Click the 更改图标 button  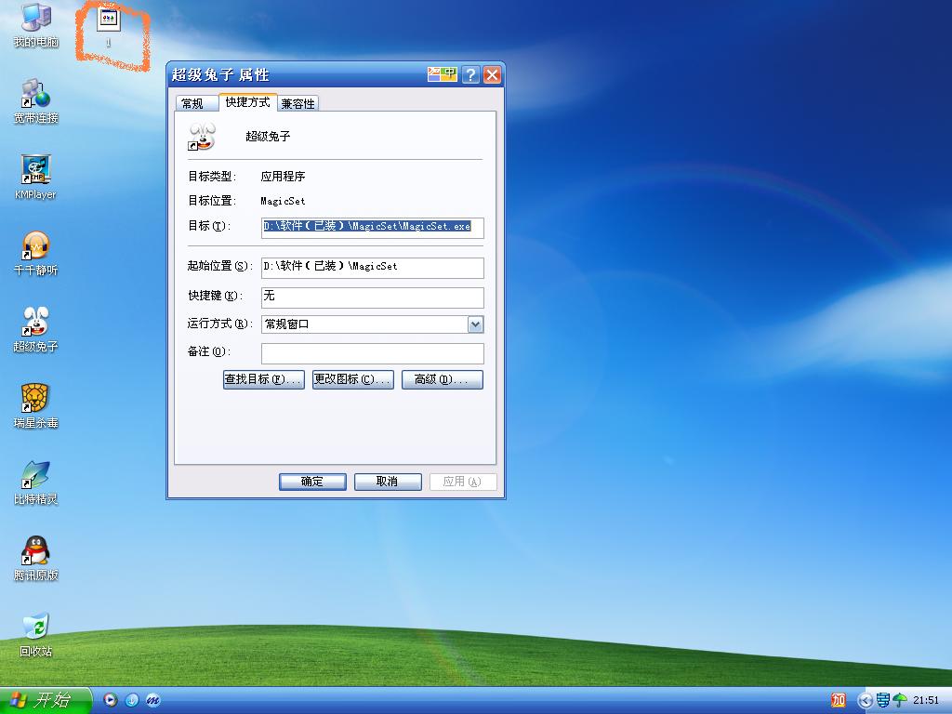(352, 379)
